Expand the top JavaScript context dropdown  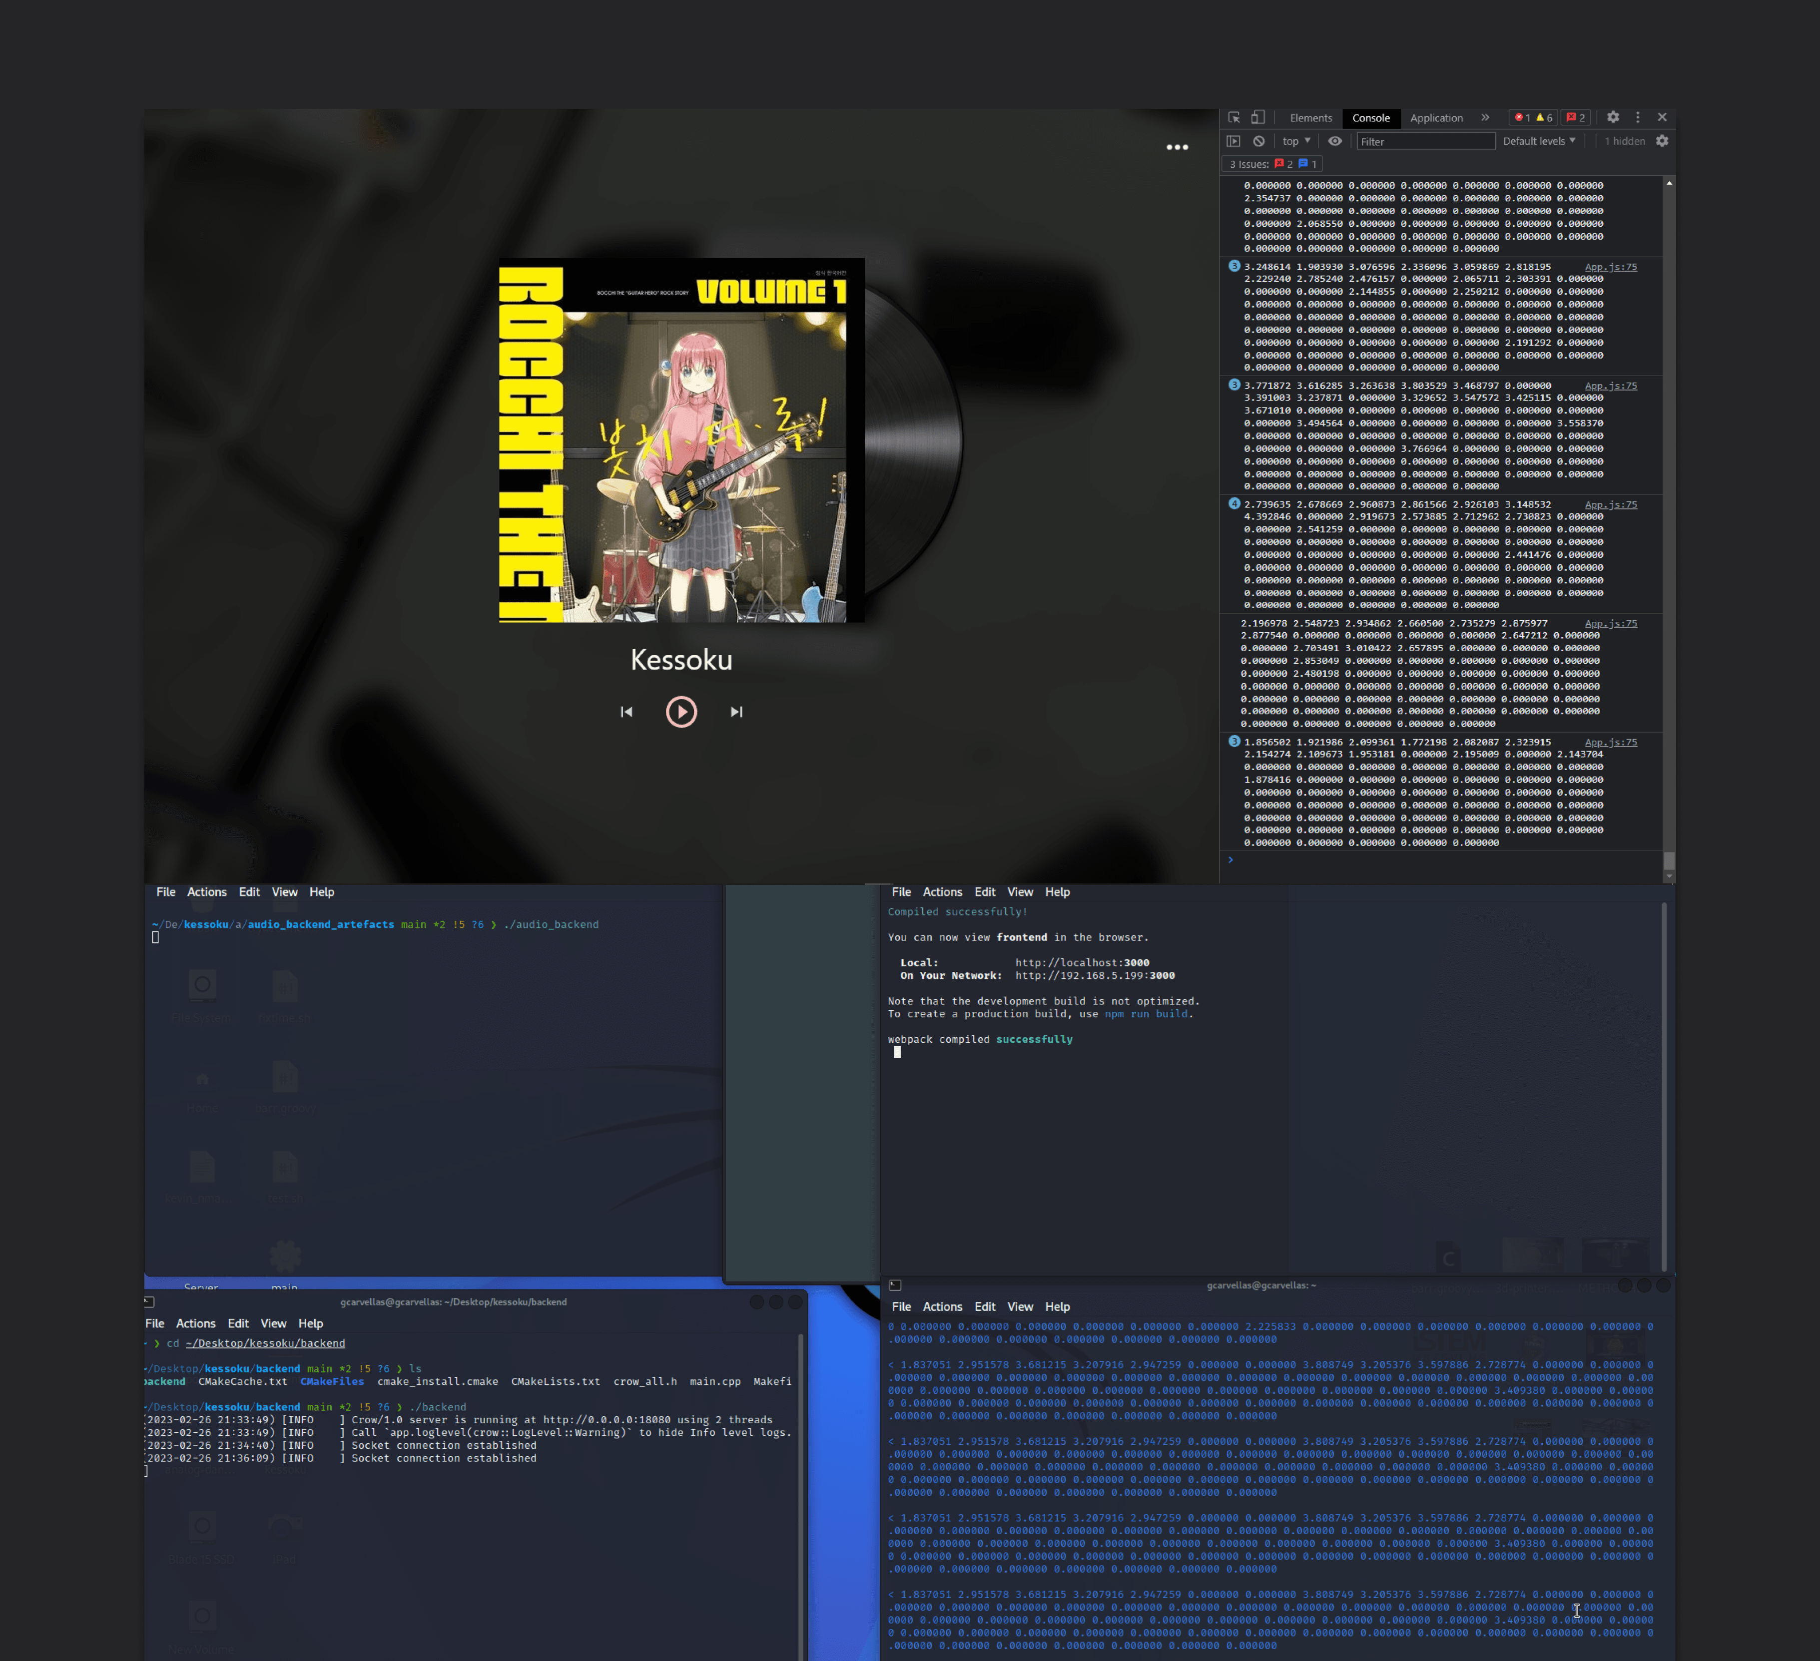coord(1296,141)
